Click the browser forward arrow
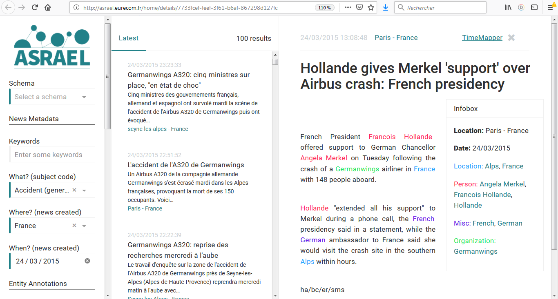Viewport: 558px width, 299px height. click(x=22, y=7)
